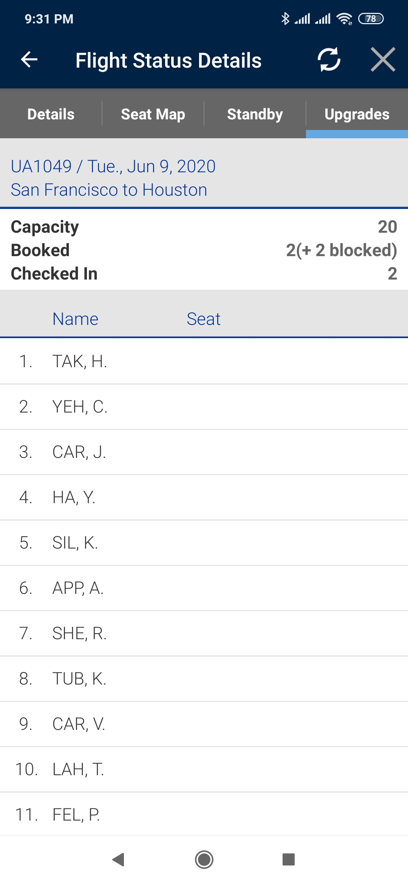
Task: Tap the Wi-Fi status icon
Action: click(x=344, y=19)
